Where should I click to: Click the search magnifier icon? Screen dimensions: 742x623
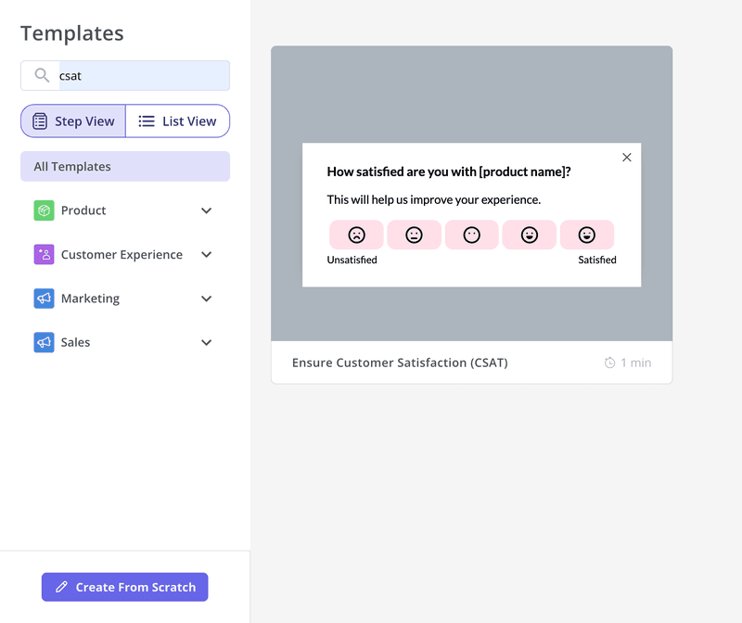(x=40, y=75)
